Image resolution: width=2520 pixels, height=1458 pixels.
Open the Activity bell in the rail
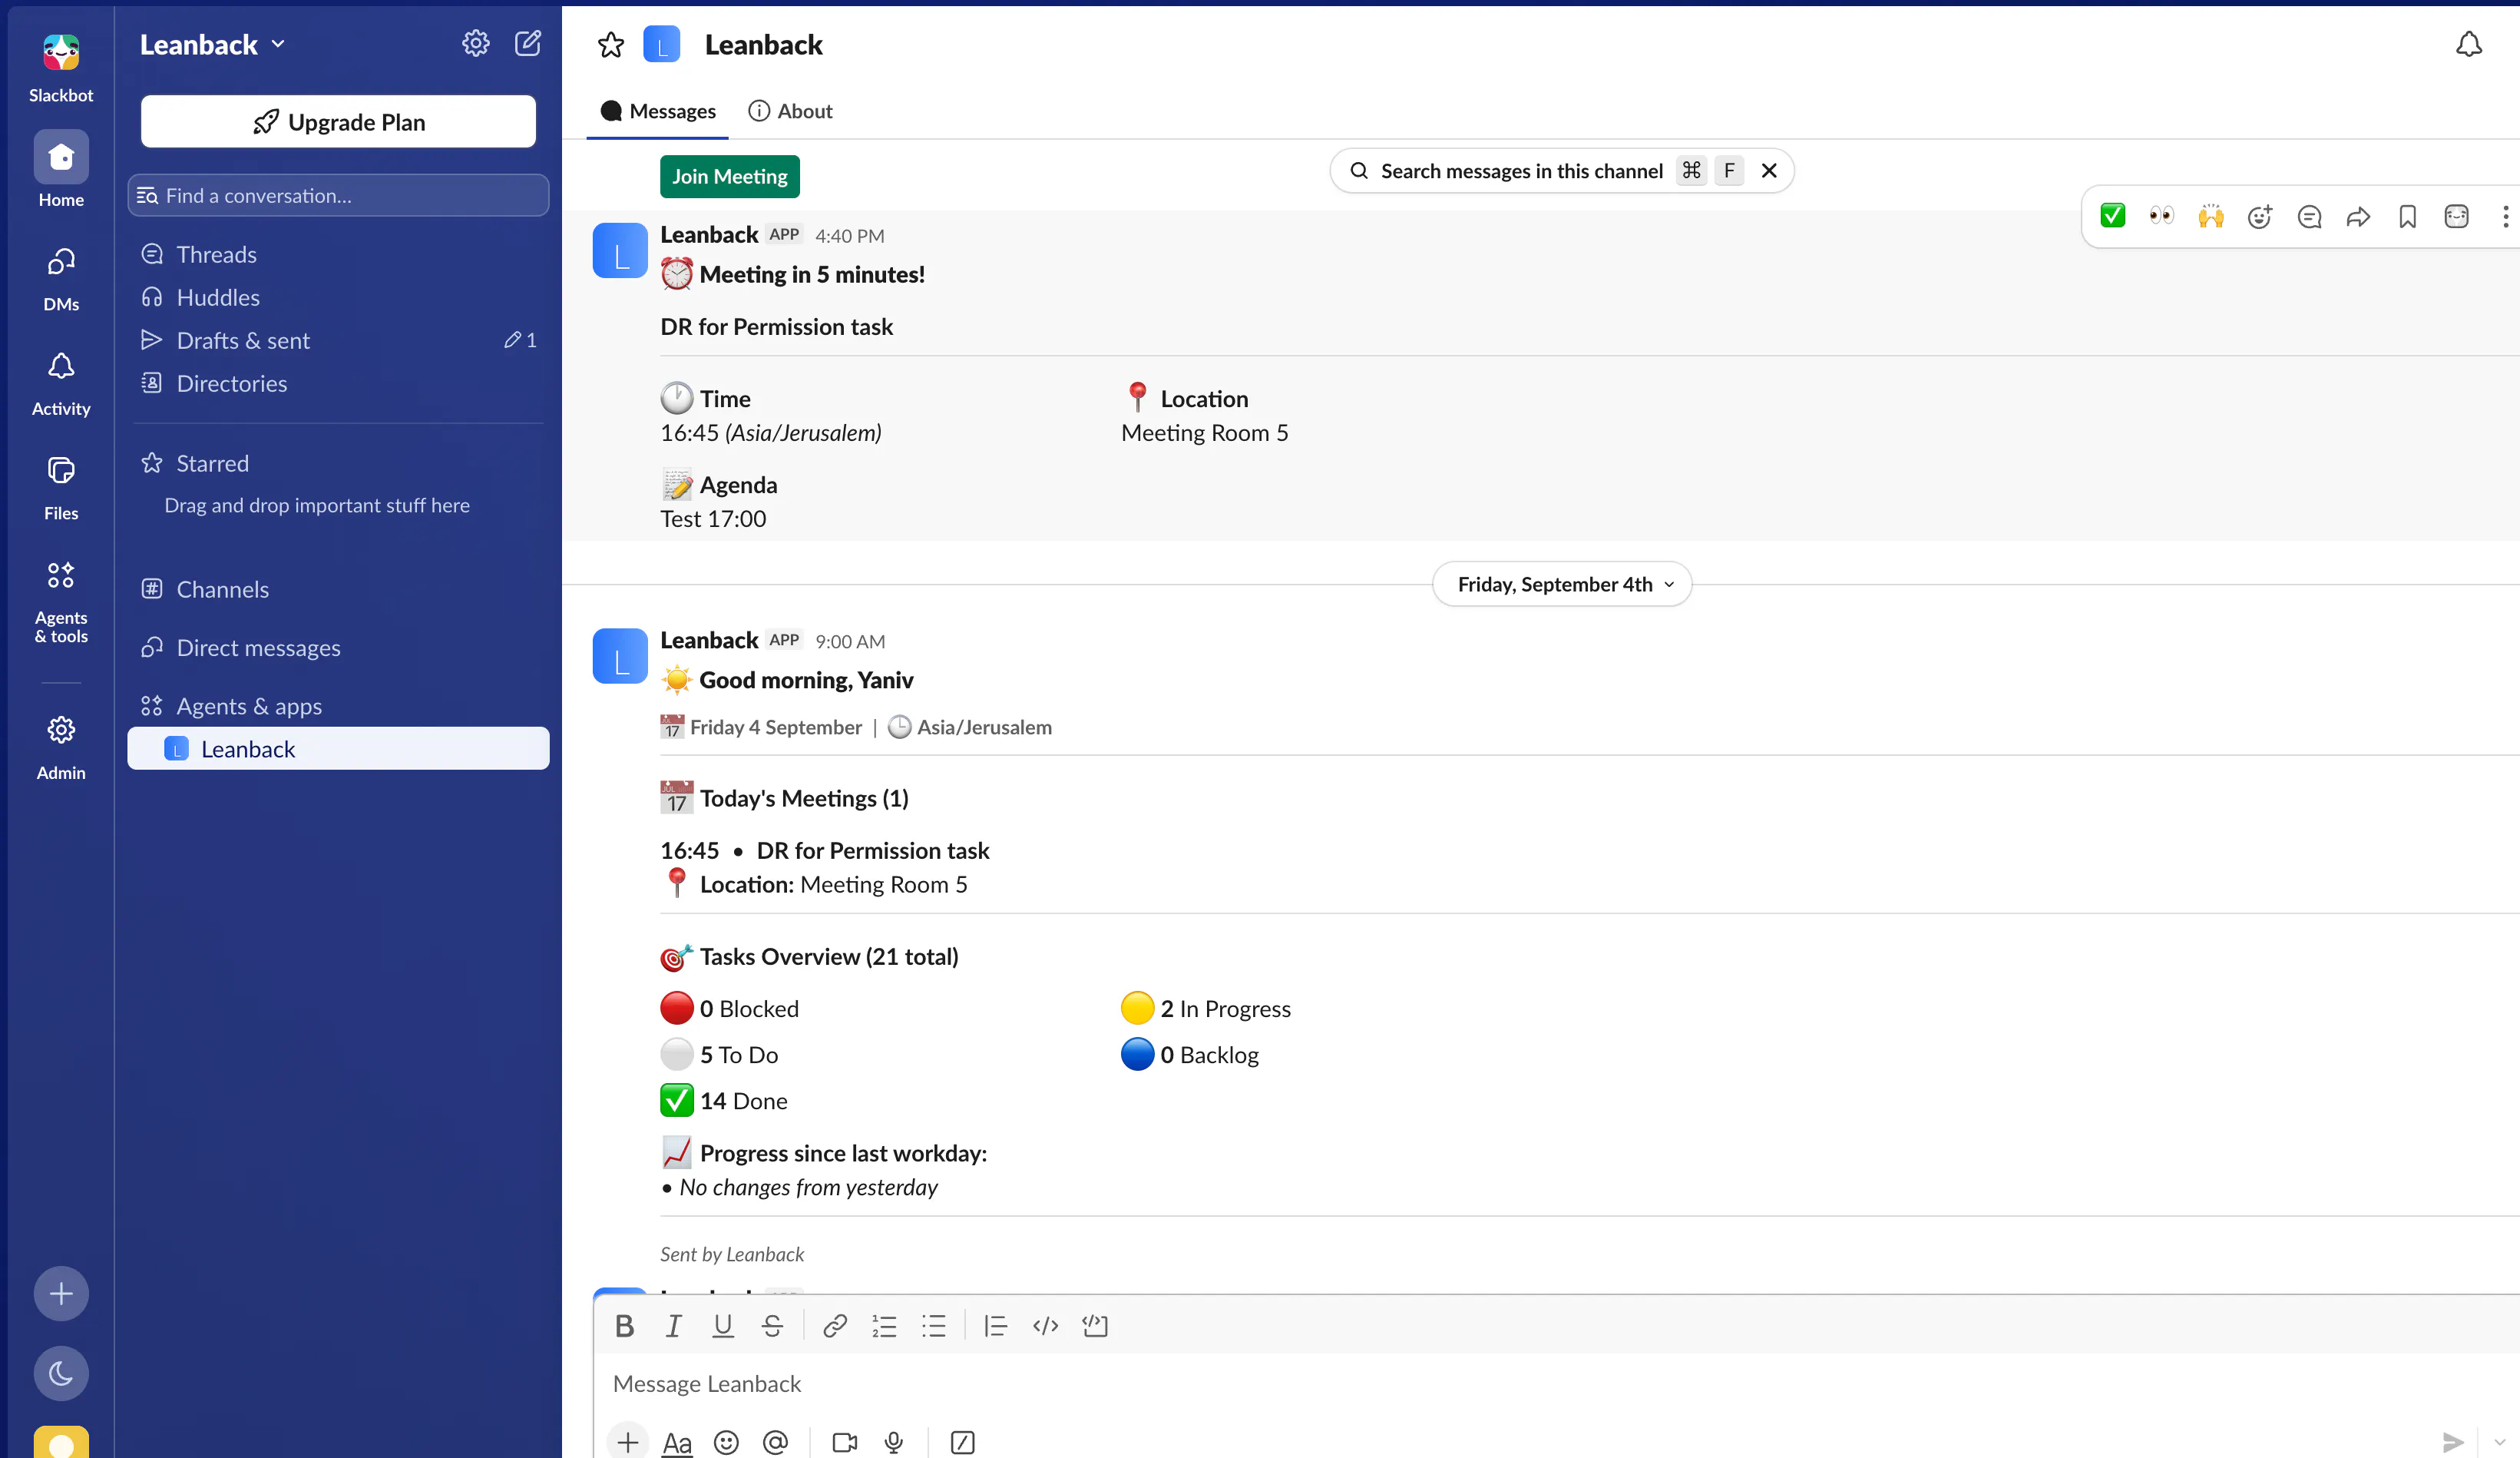click(x=61, y=383)
